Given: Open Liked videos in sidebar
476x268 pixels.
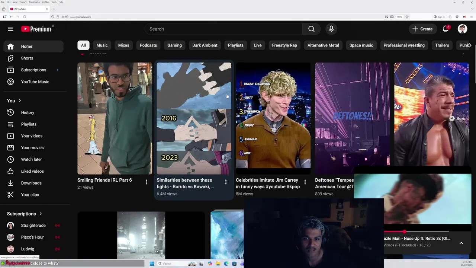Looking at the screenshot, I should pos(33,171).
